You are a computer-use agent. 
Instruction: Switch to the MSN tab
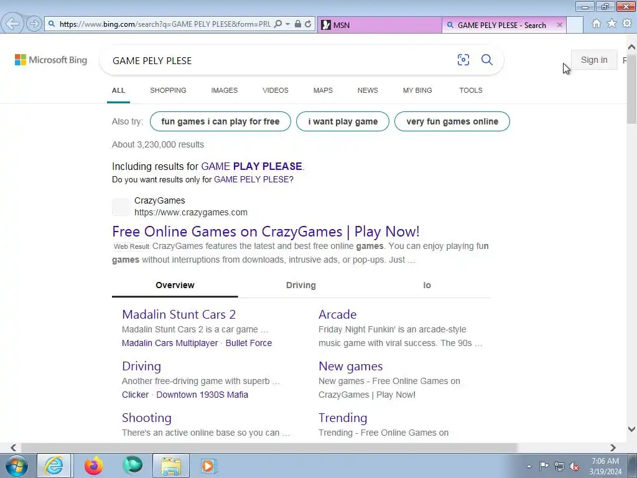(x=379, y=25)
